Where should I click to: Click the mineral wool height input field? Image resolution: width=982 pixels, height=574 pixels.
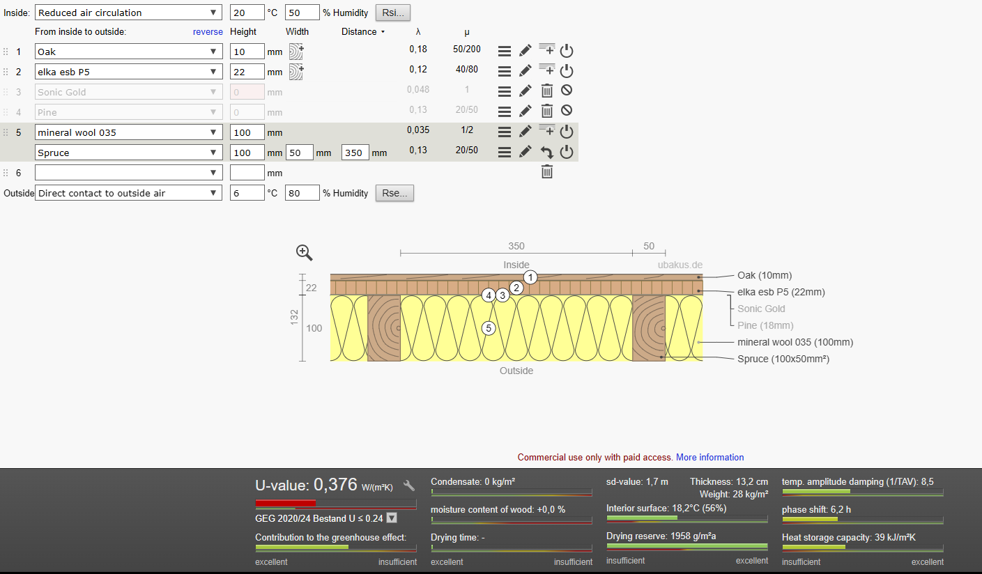click(x=247, y=132)
